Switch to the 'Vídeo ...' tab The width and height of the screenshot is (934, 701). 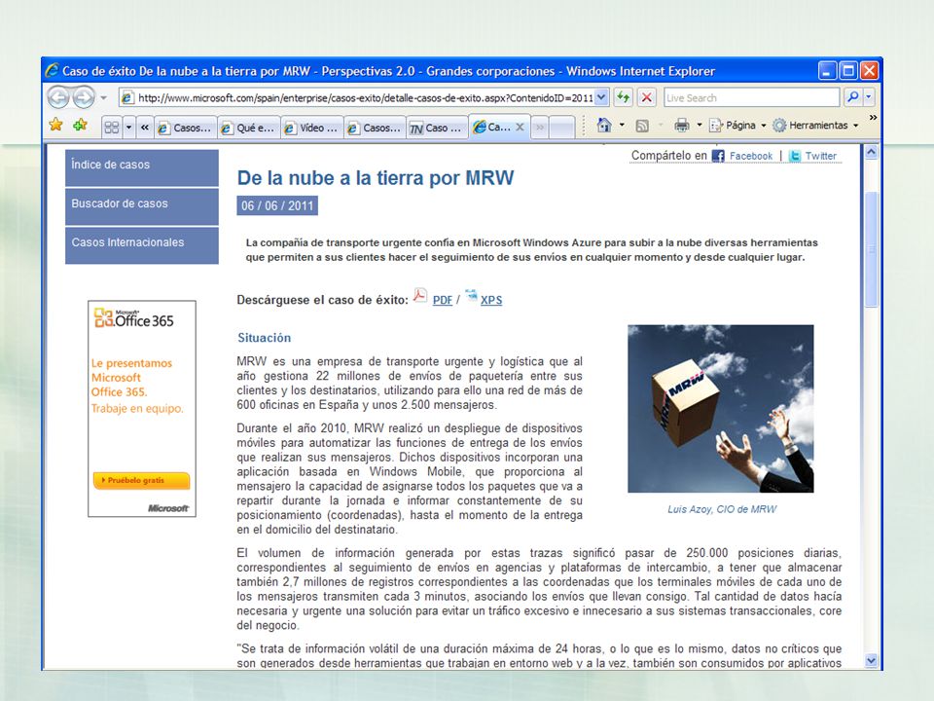tap(312, 128)
